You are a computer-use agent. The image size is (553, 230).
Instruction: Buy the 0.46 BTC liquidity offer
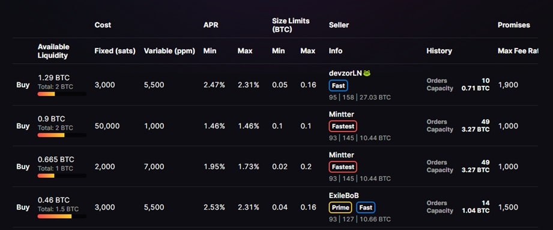coord(23,207)
